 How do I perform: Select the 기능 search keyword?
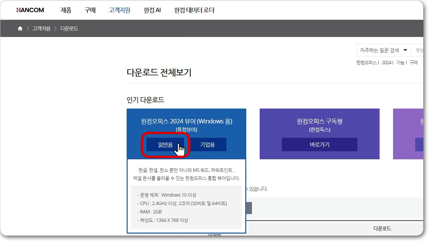click(x=400, y=63)
